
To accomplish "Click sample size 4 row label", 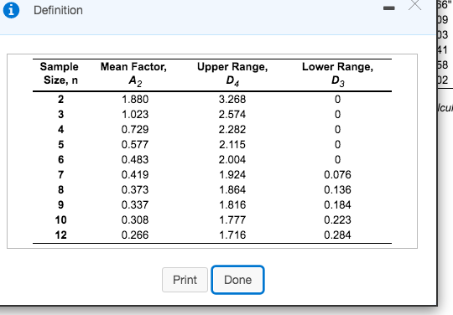I will [60, 129].
